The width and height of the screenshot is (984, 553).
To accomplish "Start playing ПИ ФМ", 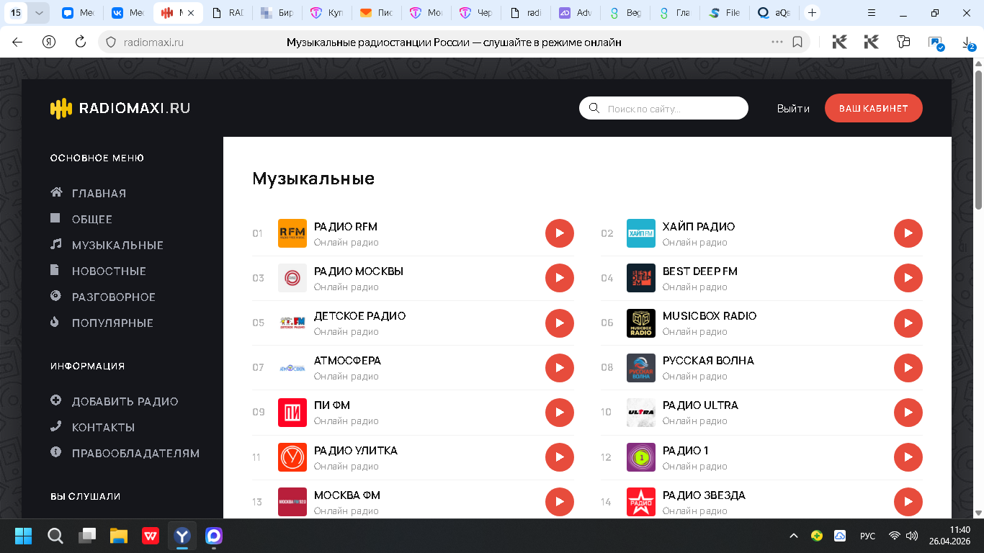I will pyautogui.click(x=560, y=412).
